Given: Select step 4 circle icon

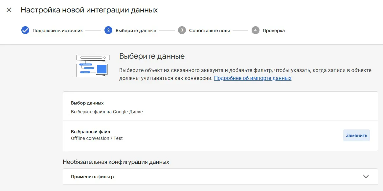Looking at the screenshot, I should coord(255,30).
